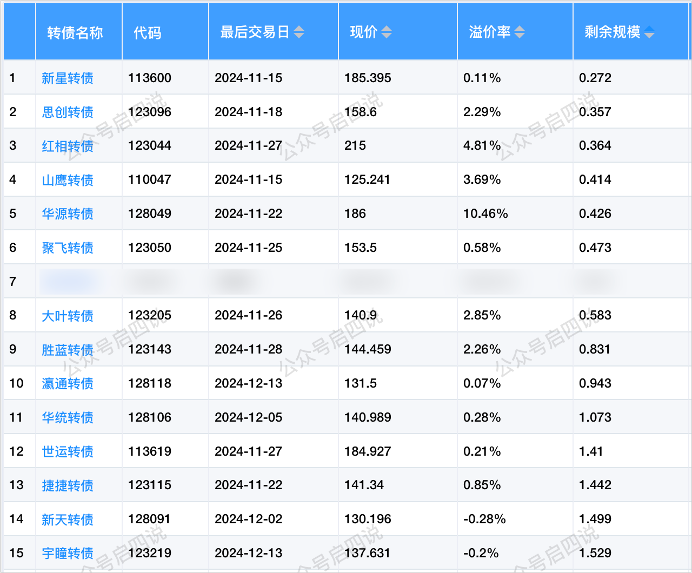Screen dimensions: 692x573
Task: Click 宇瞳转债 in row 15
Action: (68, 553)
